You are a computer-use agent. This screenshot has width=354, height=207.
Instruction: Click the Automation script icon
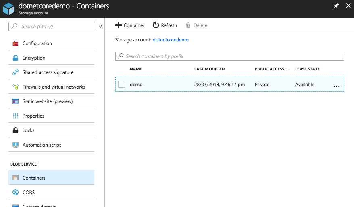(15, 145)
